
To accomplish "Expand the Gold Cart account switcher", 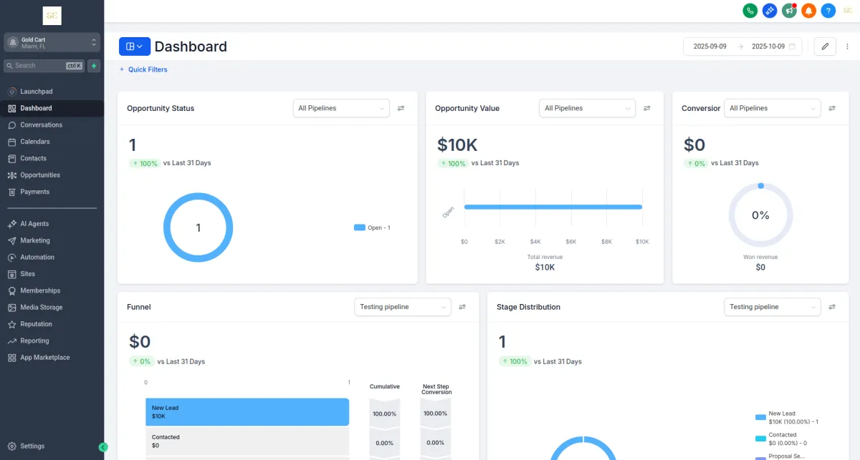I will click(x=52, y=43).
